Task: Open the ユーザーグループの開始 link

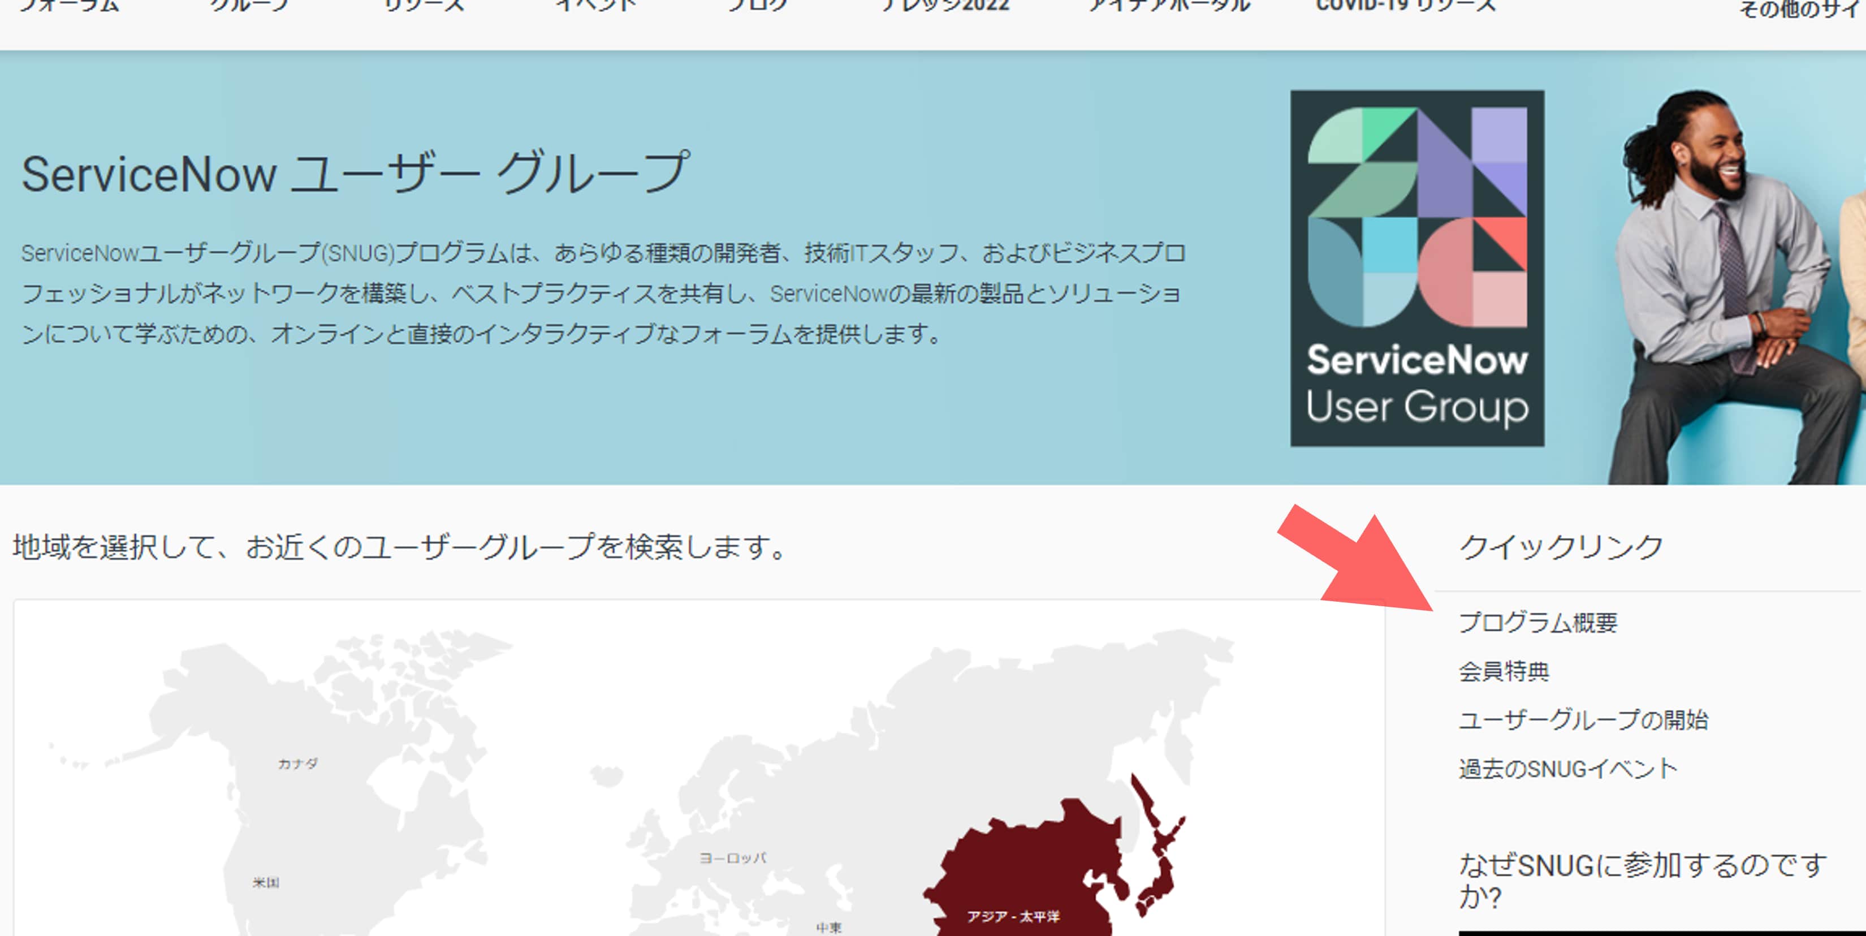Action: (1583, 719)
